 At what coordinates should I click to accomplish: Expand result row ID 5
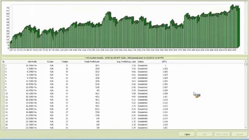pyautogui.click(x=4, y=78)
